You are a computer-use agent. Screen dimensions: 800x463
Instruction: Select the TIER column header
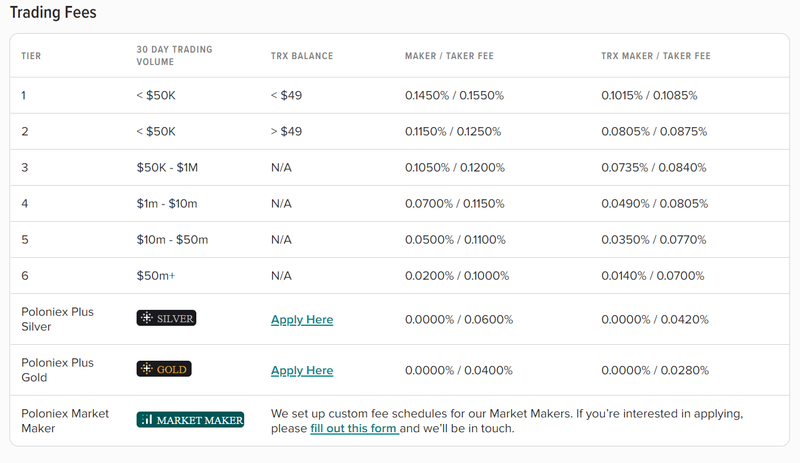pos(31,56)
